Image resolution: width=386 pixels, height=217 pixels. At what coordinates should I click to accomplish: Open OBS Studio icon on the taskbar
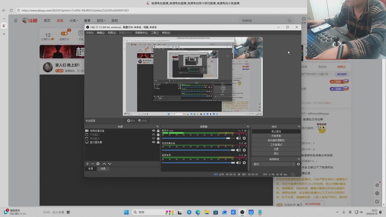[x=242, y=212]
